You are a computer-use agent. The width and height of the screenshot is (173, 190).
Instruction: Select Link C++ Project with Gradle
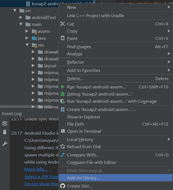pos(116,16)
